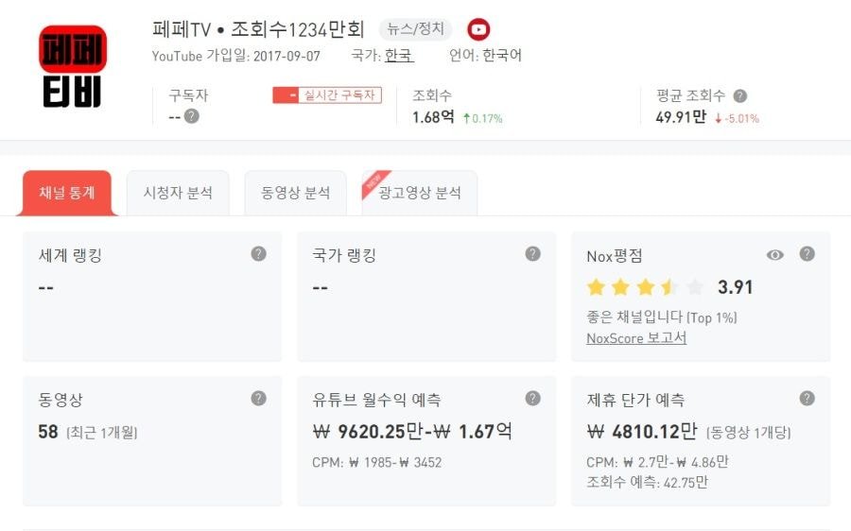Click the red YouTube icon beside channel name
The height and width of the screenshot is (531, 851).
click(x=479, y=29)
